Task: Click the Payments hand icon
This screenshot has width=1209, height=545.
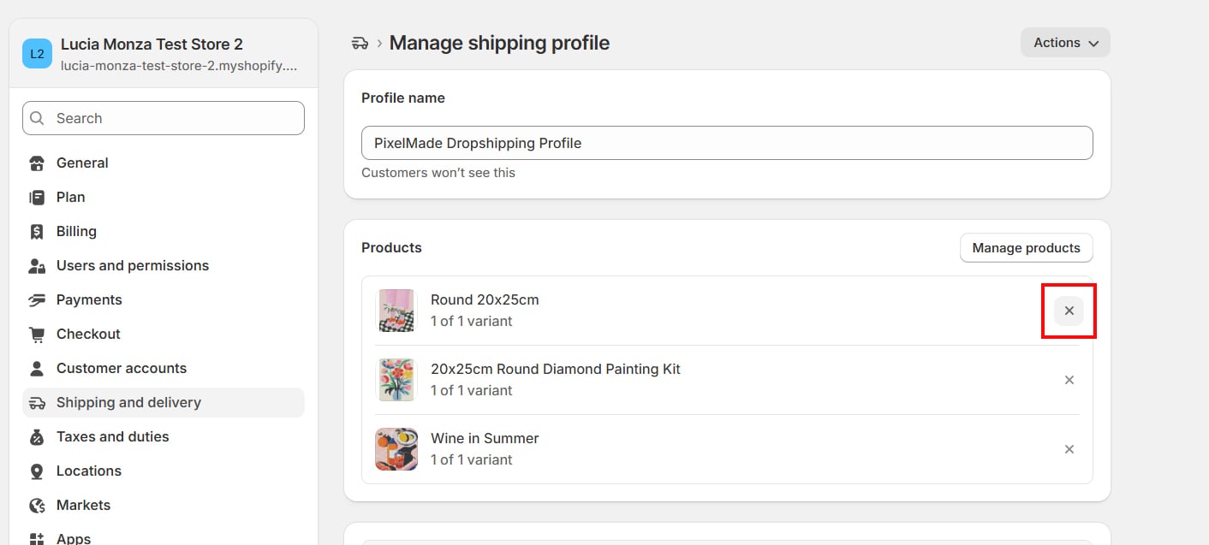Action: point(37,299)
